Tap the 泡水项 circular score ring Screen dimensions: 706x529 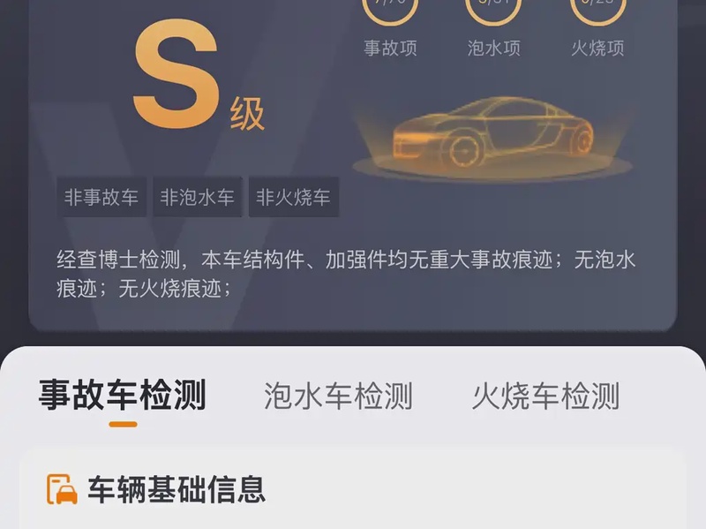click(494, 11)
